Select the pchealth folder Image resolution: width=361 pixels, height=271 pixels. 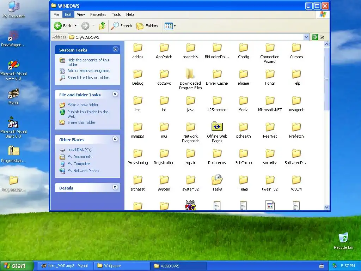pos(243,131)
